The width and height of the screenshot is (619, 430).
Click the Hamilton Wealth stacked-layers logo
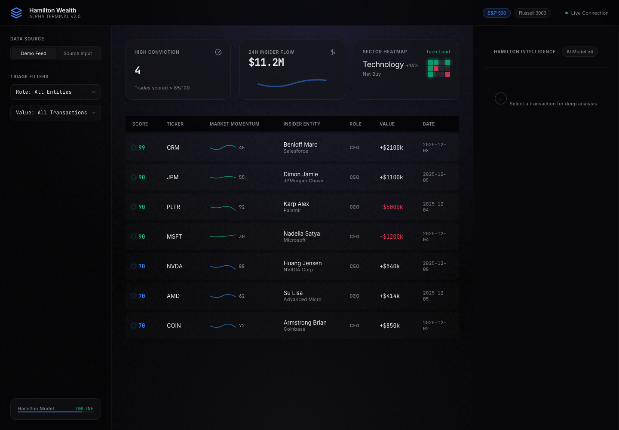[x=16, y=13]
